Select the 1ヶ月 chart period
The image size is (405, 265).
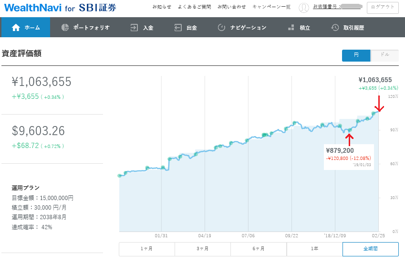click(147, 249)
